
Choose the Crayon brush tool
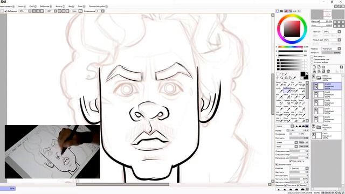pos(294,108)
